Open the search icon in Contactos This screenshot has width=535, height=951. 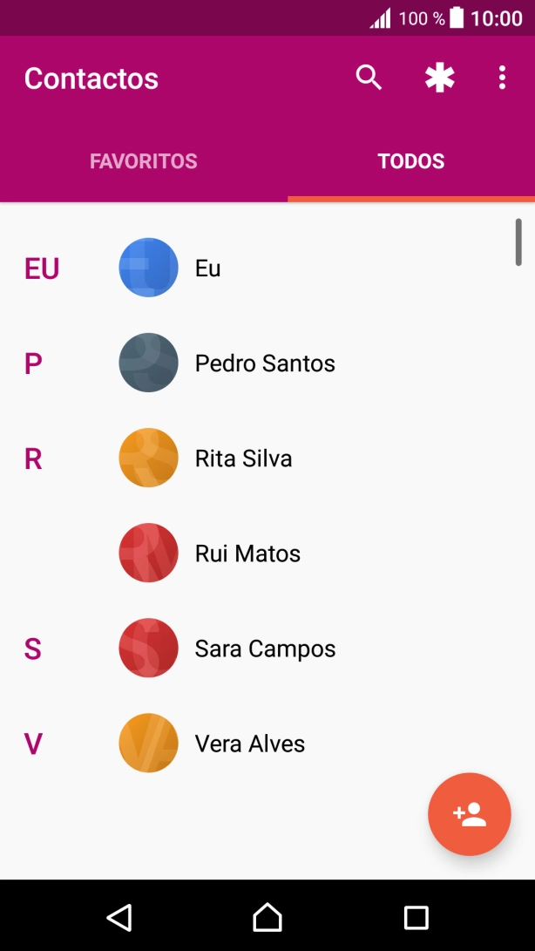click(x=369, y=77)
